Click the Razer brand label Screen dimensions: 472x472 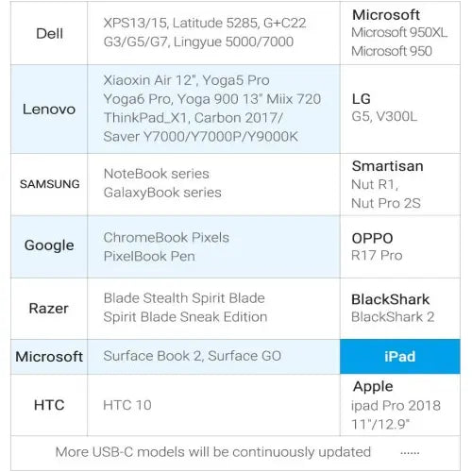coord(49,309)
